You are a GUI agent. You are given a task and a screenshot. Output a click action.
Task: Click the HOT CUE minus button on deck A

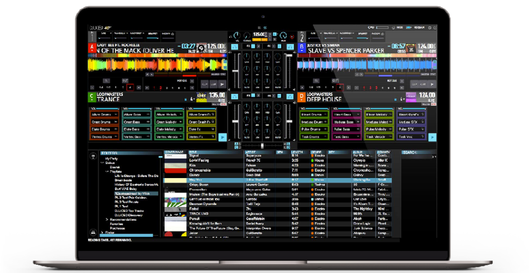click(192, 81)
